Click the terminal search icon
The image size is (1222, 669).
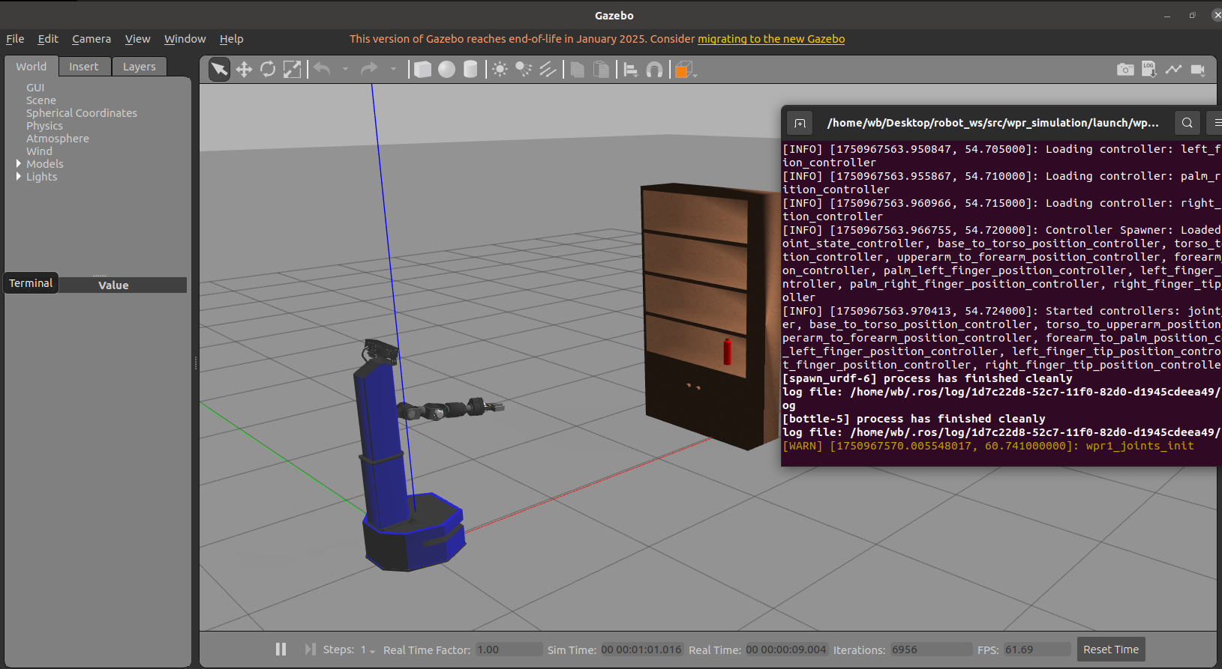[1187, 123]
